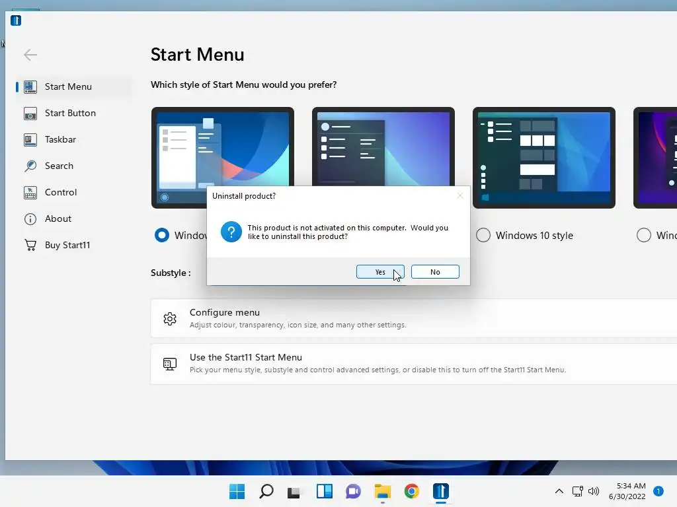Expand hidden system tray icons chevron
The height and width of the screenshot is (507, 677).
pos(559,491)
